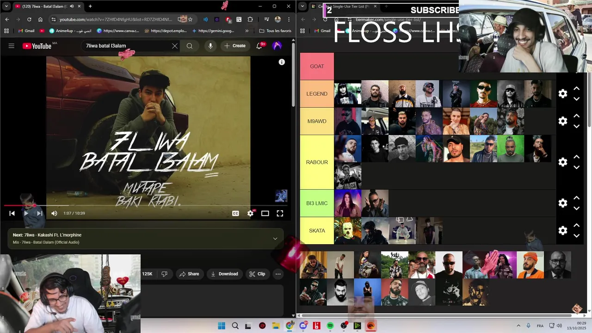Enter fullscreen video mode

[280, 213]
